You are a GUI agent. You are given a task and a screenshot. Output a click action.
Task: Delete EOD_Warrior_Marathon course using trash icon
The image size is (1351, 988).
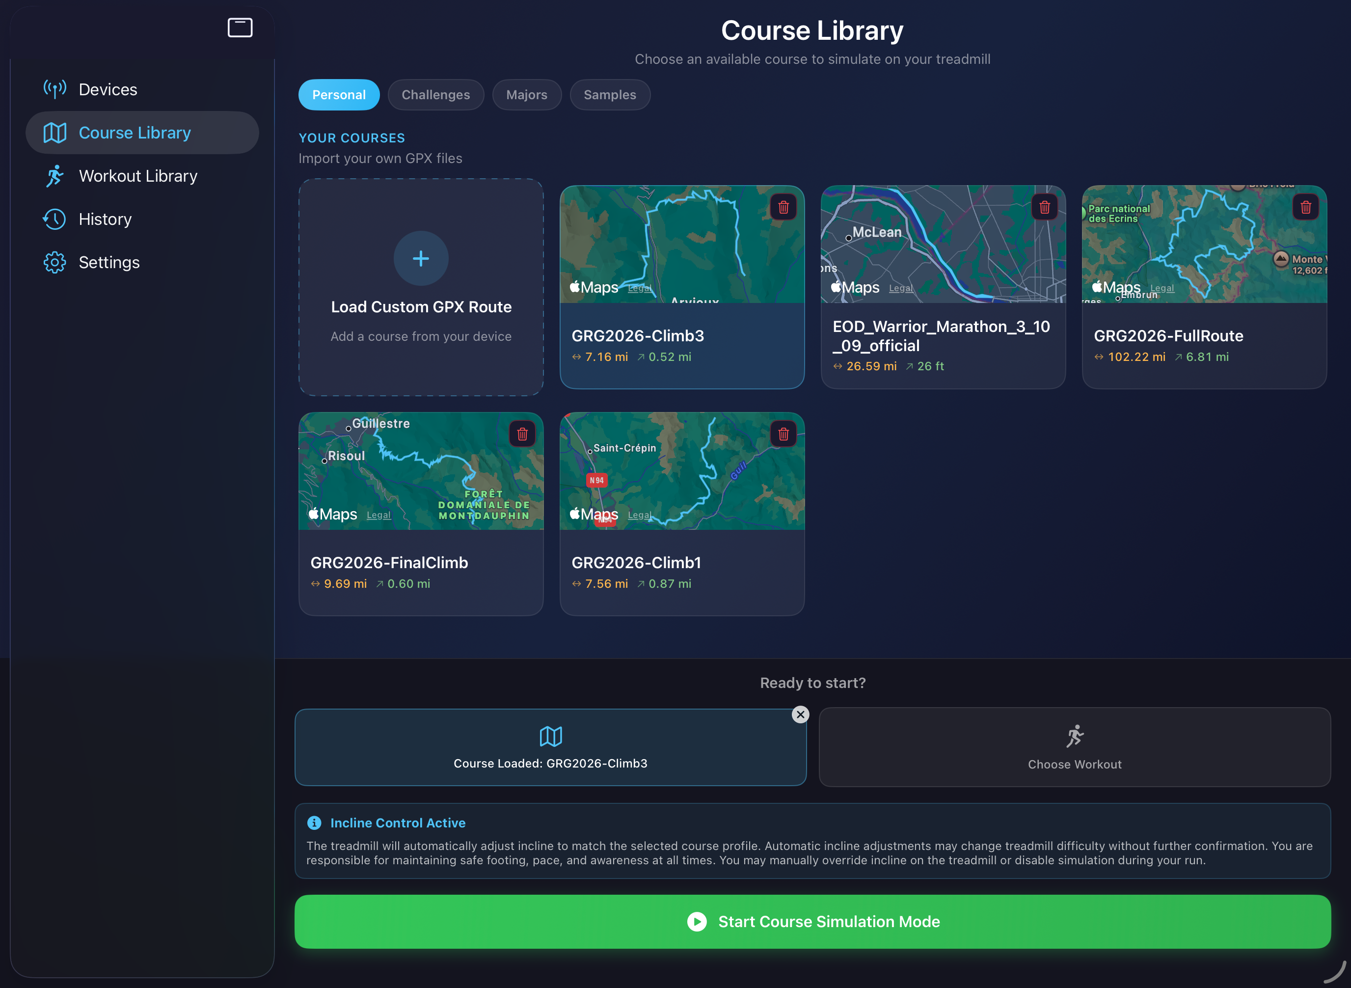(x=1045, y=207)
